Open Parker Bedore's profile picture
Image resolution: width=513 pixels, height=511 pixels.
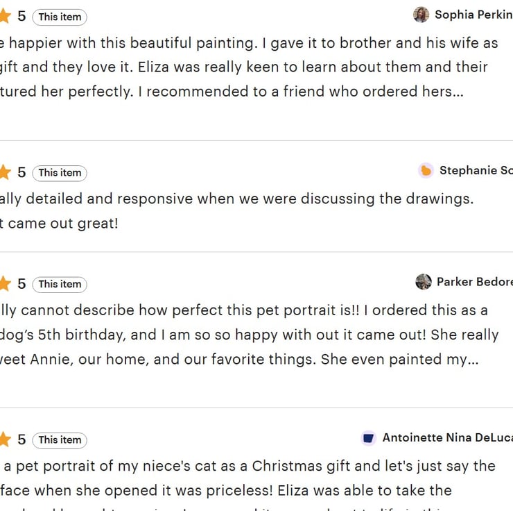coord(424,281)
